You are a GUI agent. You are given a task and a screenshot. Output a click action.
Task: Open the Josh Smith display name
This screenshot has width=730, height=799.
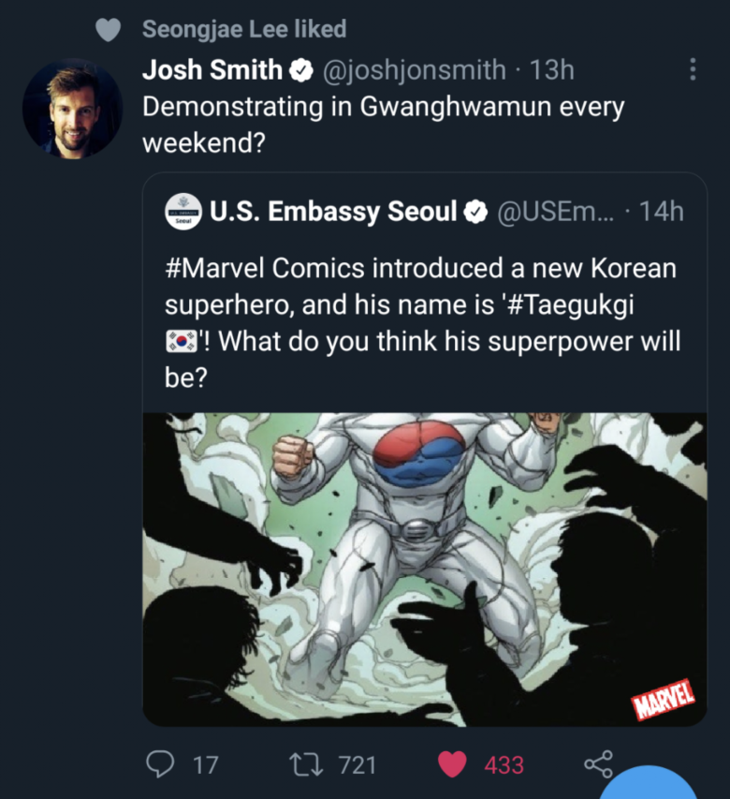[x=212, y=70]
